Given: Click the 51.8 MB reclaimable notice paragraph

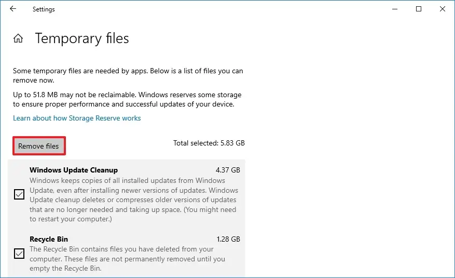Looking at the screenshot, I should [127, 99].
